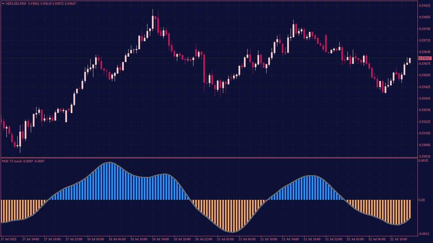Click the 21 Jul 18:00 time label
Image resolution: width=433 pixels, height=243 pixels.
[x=313, y=239]
